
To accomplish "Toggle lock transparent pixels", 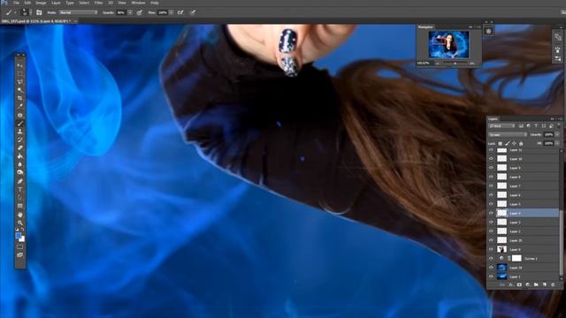I will pos(501,143).
